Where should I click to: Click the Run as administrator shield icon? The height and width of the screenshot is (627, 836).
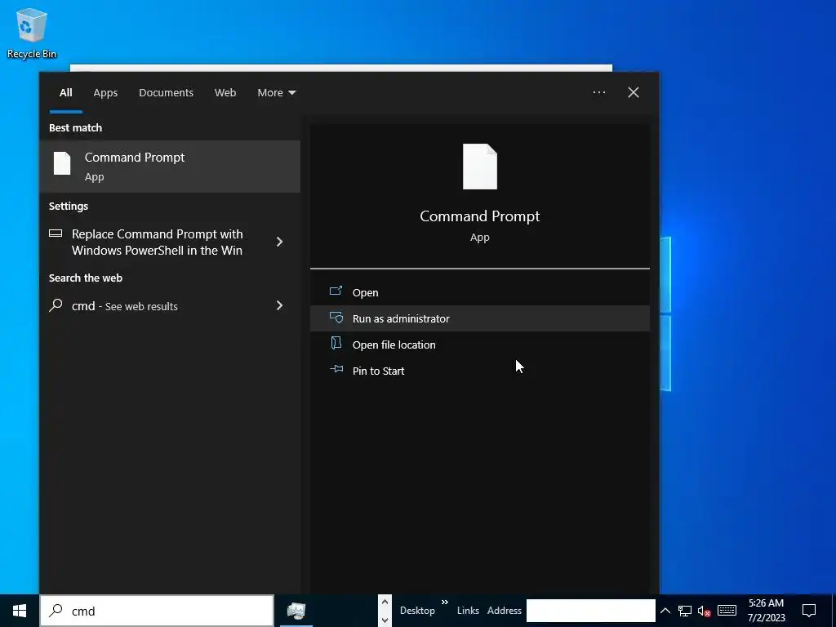[x=336, y=318]
